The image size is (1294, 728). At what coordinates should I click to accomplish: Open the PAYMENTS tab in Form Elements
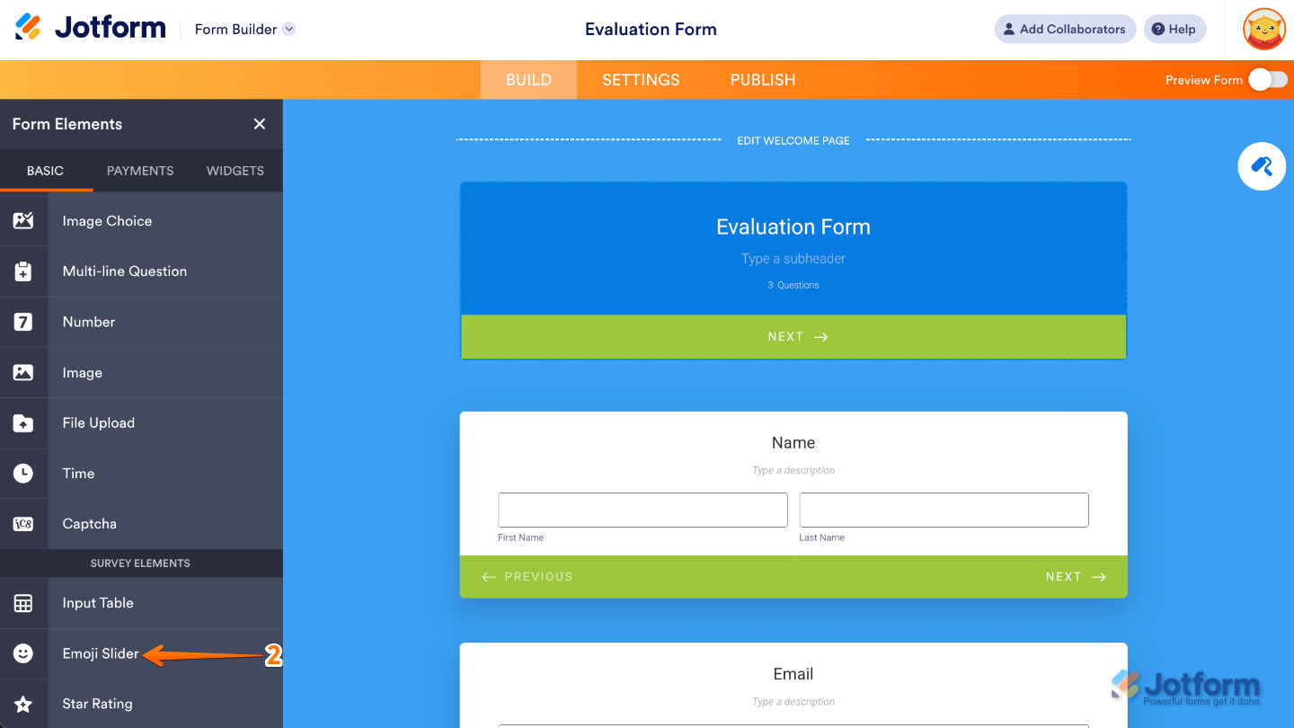coord(140,171)
